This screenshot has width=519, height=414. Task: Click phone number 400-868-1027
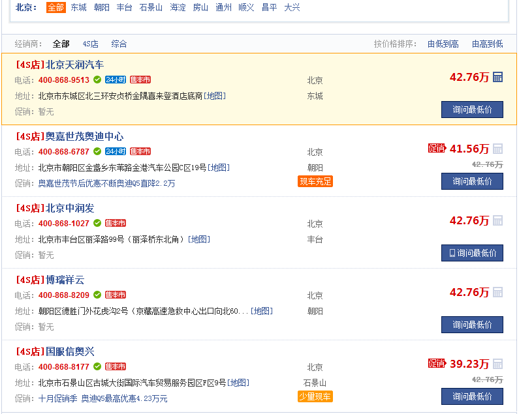click(64, 224)
